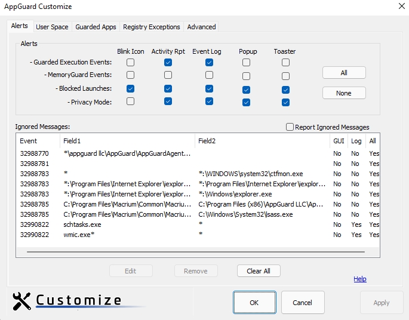Uncheck Event Log for Privacy Mode

209,101
